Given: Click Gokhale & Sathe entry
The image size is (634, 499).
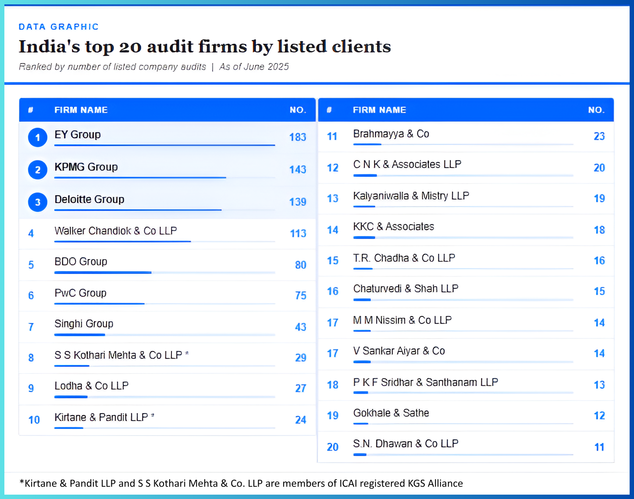Looking at the screenshot, I should 391,413.
